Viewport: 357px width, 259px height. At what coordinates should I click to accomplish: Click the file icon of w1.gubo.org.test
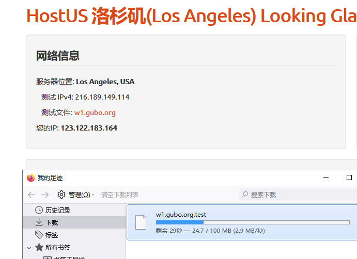141,222
